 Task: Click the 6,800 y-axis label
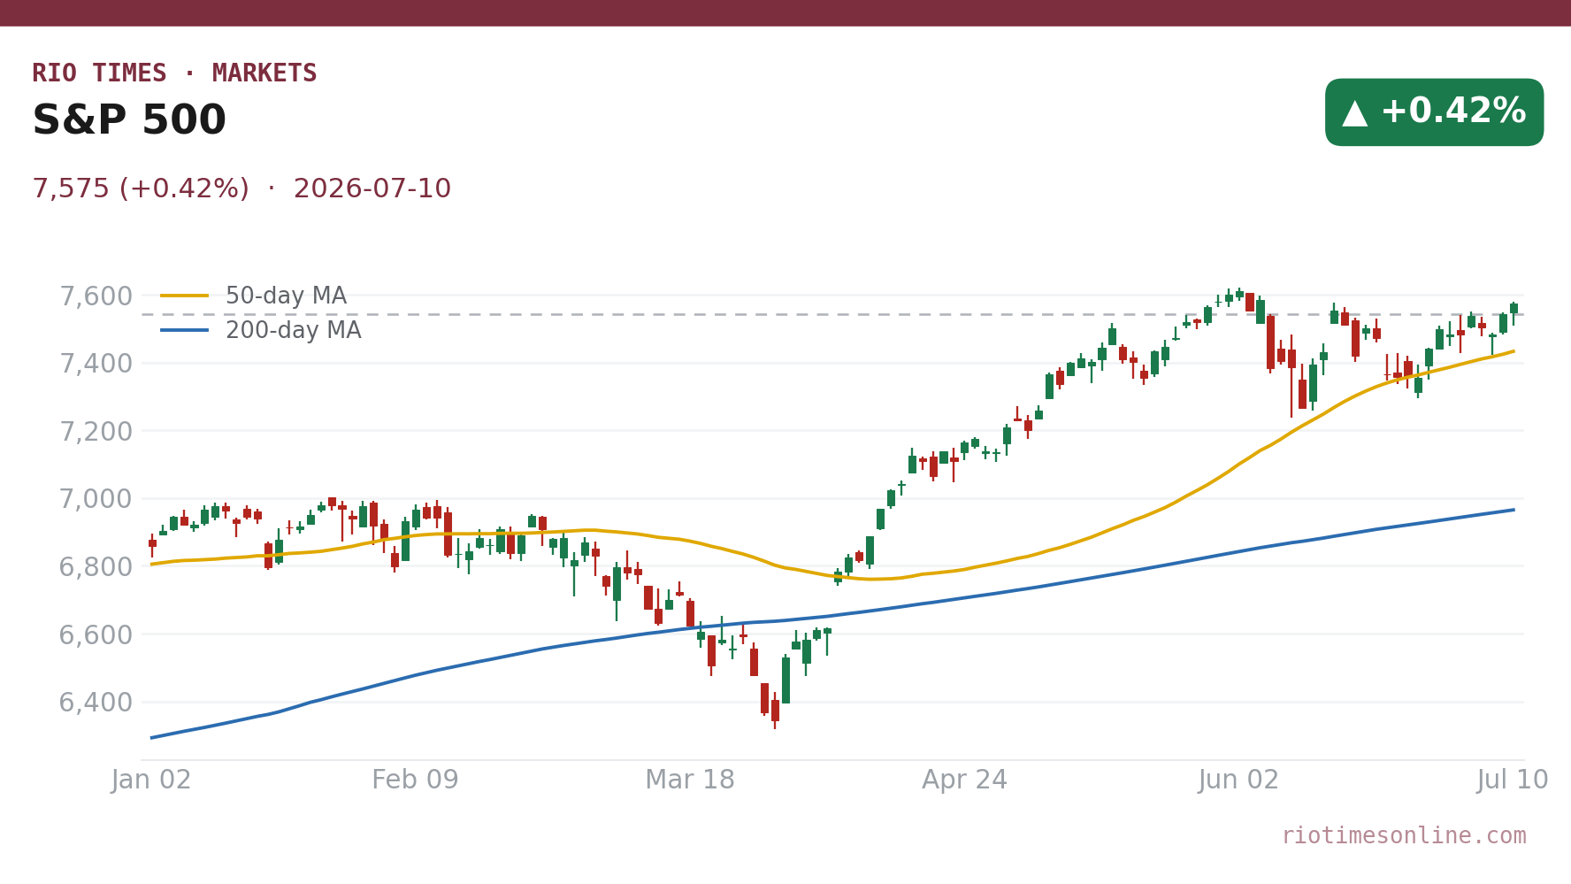click(x=96, y=566)
